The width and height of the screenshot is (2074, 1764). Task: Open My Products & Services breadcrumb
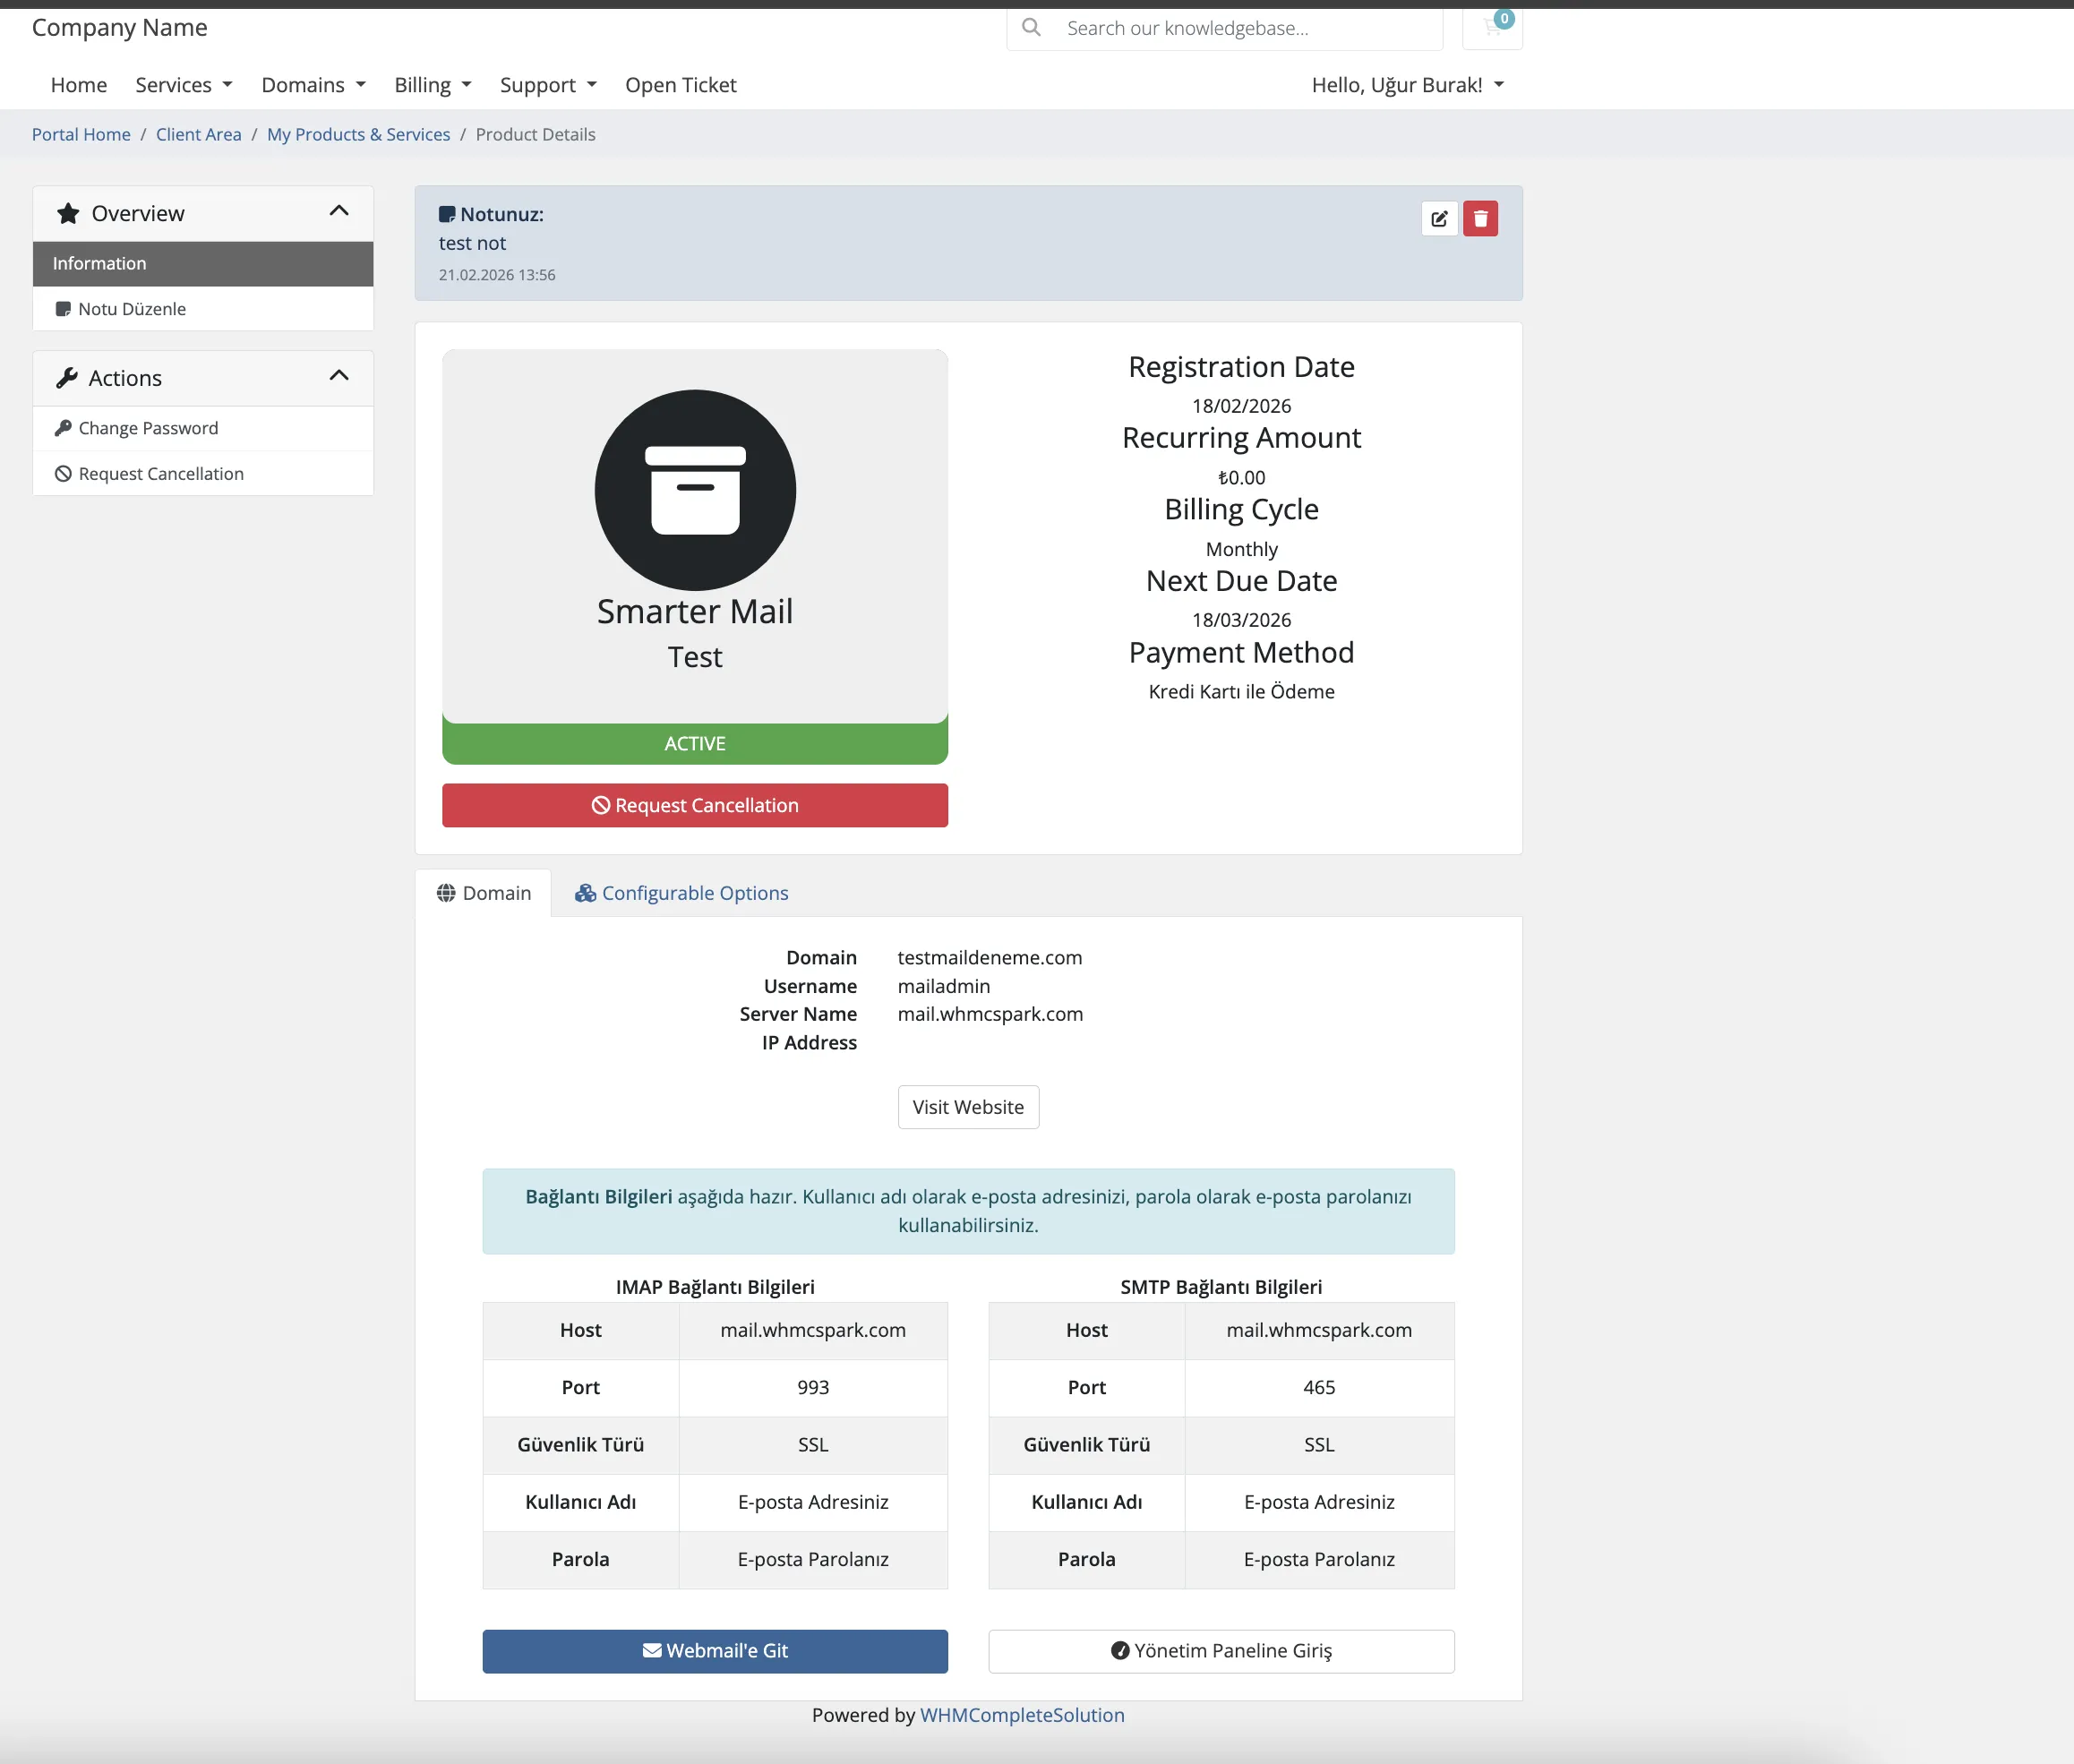point(358,134)
